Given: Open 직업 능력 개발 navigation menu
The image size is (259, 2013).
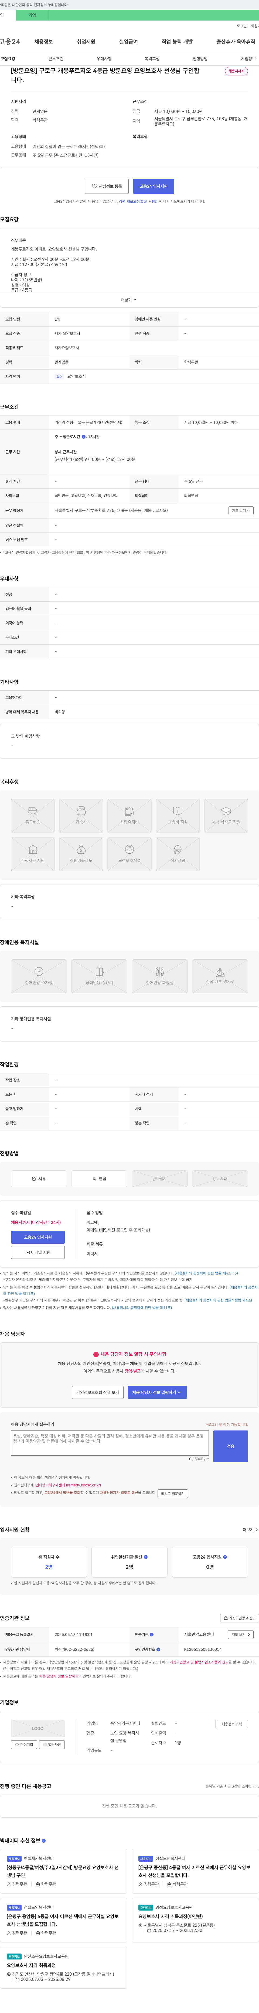Looking at the screenshot, I should click(177, 41).
